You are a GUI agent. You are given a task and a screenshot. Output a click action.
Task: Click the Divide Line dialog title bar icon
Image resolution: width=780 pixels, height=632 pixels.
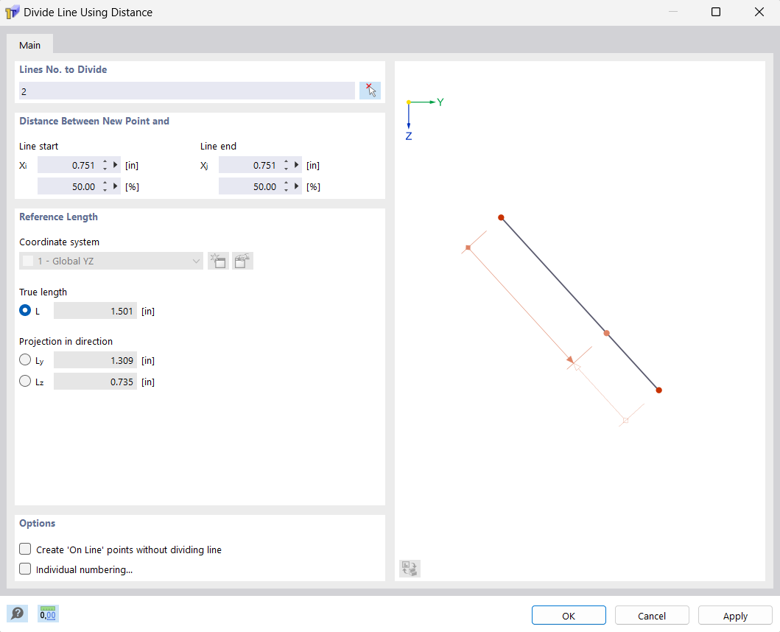click(12, 12)
